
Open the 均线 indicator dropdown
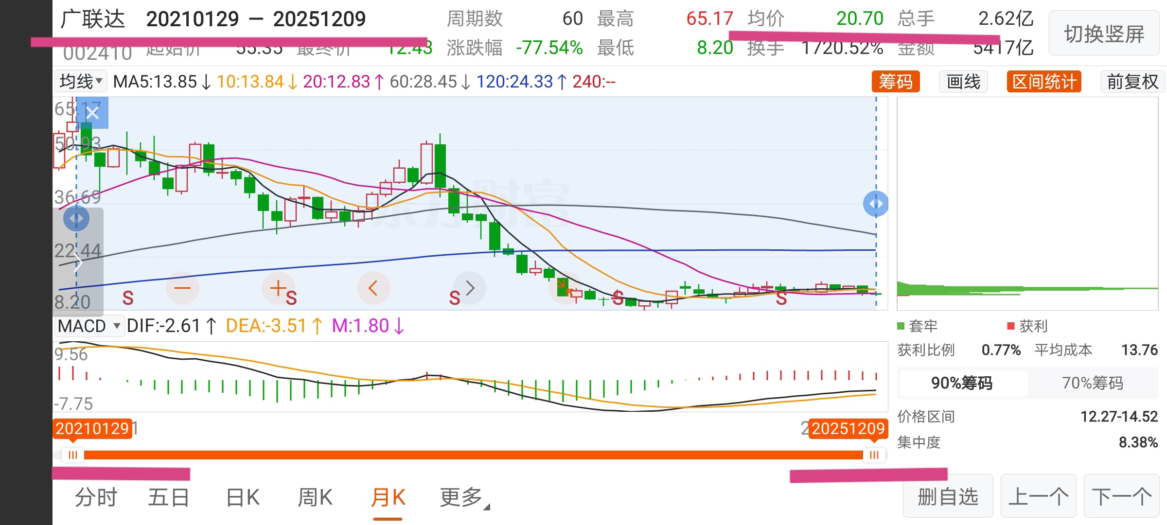(x=81, y=81)
